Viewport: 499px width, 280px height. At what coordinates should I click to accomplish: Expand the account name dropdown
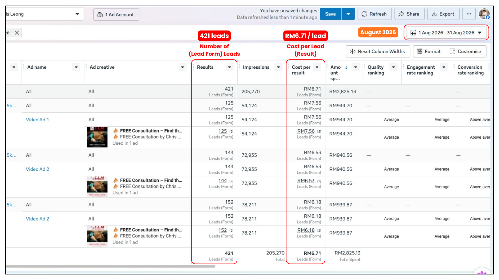[x=77, y=14]
